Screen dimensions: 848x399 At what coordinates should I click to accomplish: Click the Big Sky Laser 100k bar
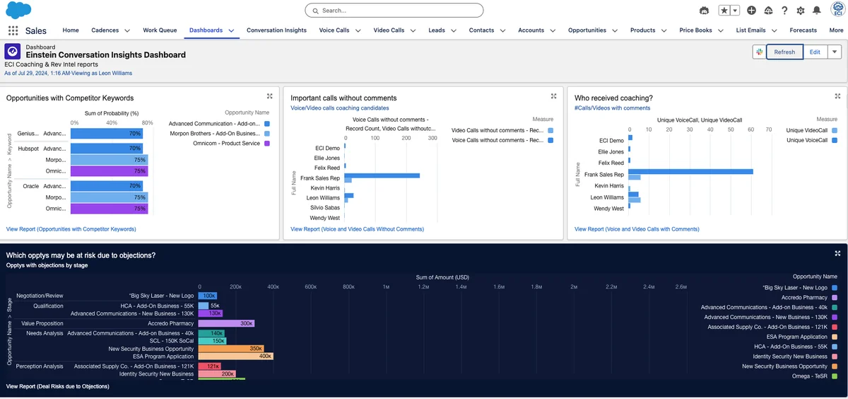(x=208, y=296)
